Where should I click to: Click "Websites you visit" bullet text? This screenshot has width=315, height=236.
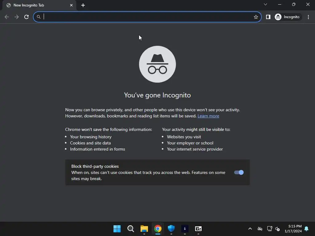coord(184,137)
